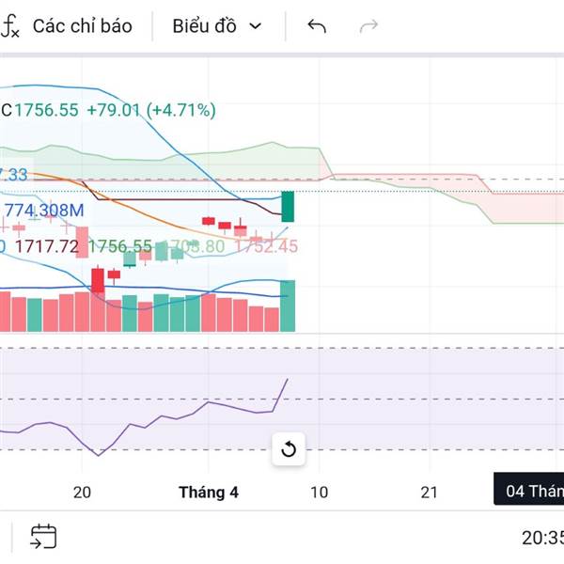Click the 1717.72 indicator value label
The width and height of the screenshot is (564, 564).
pyautogui.click(x=48, y=246)
